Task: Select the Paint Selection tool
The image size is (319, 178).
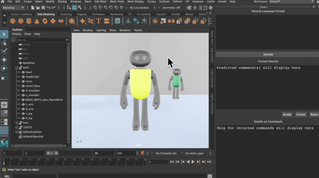Action: click(x=4, y=51)
